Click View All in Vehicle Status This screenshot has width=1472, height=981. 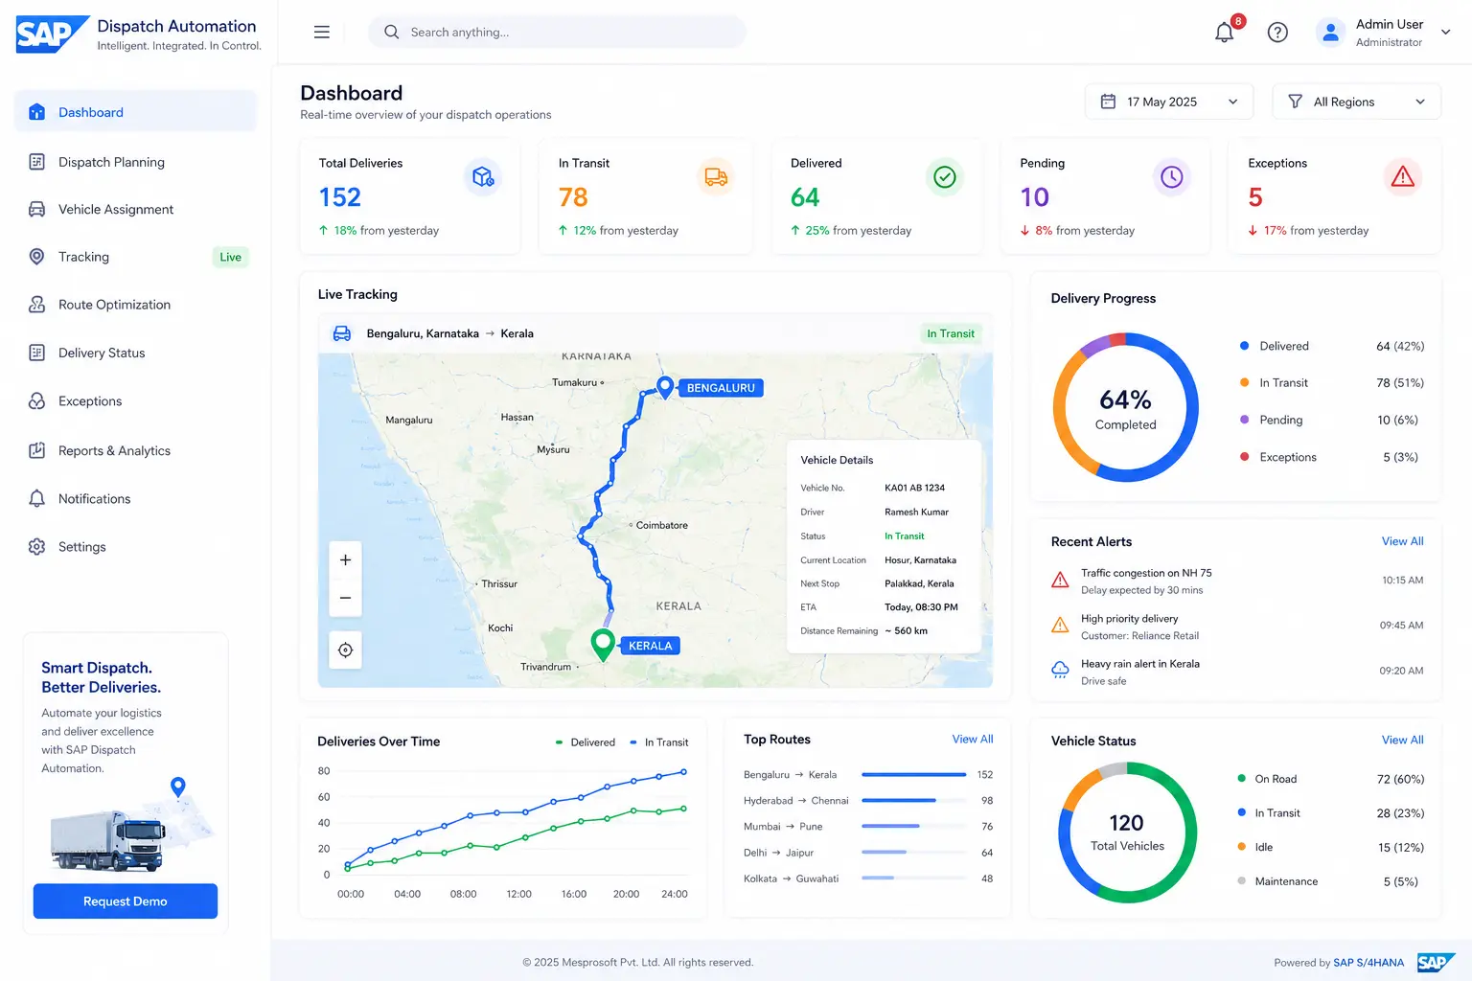[x=1403, y=740]
